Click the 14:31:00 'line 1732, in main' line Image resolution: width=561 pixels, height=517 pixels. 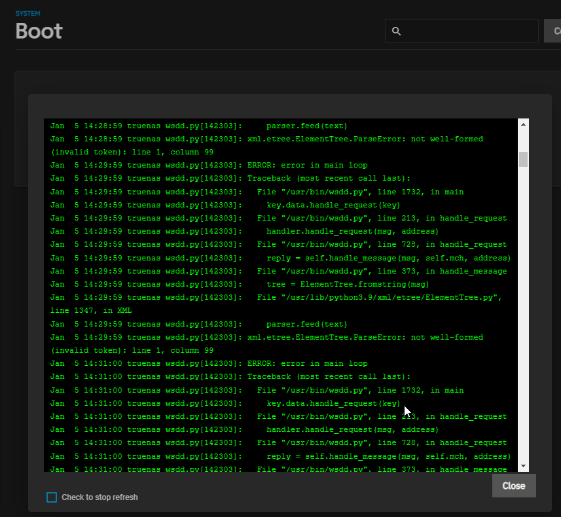[x=257, y=390]
